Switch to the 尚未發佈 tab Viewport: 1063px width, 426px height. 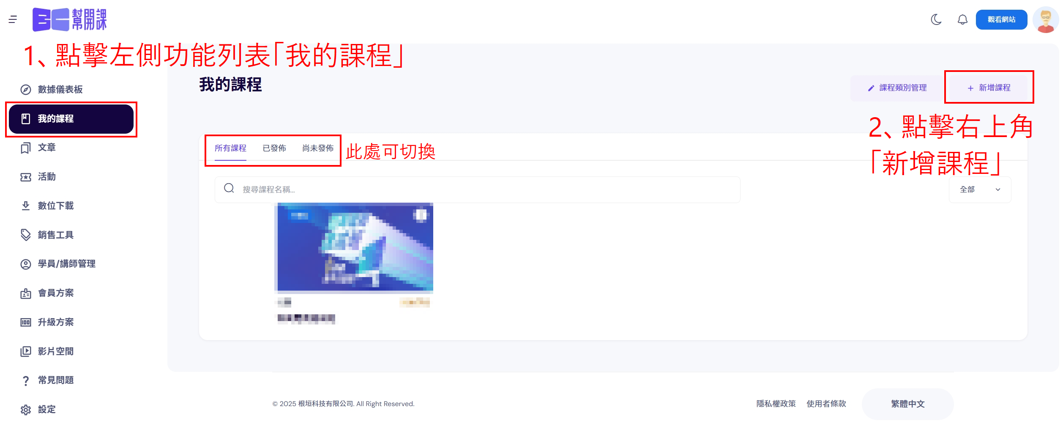pos(318,148)
